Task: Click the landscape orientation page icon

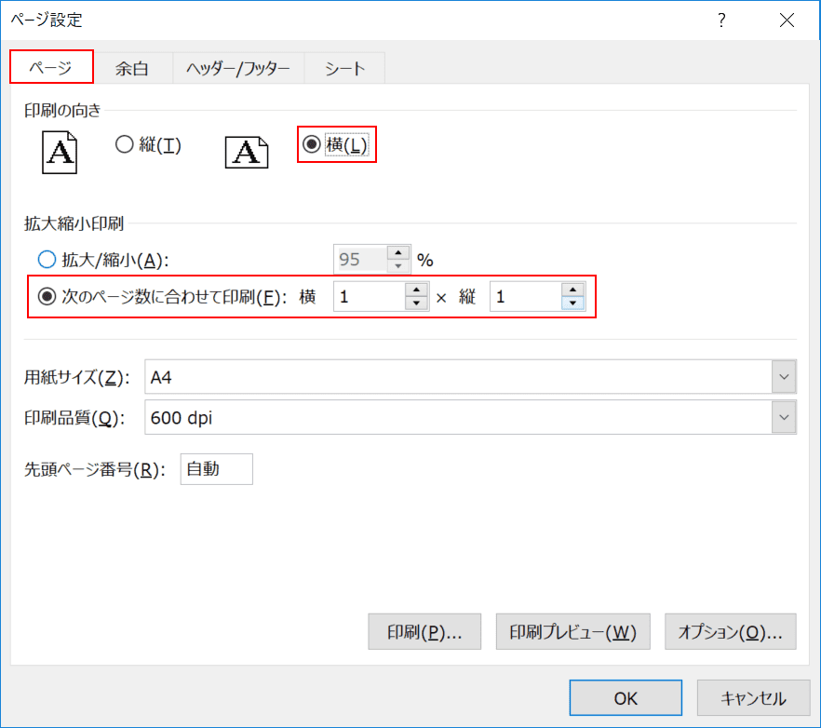Action: click(247, 153)
